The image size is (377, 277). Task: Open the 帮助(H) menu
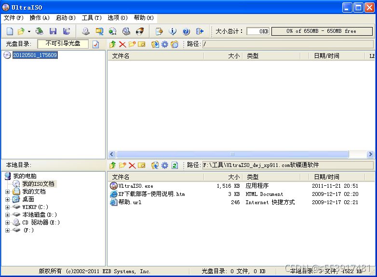[144, 18]
